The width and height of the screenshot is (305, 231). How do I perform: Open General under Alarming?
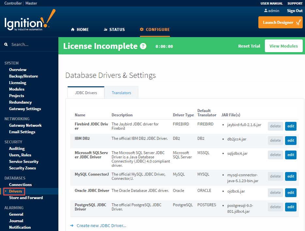(16, 214)
